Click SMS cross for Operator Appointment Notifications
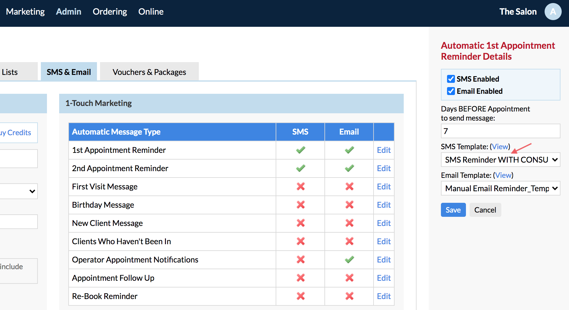The width and height of the screenshot is (569, 310). (x=301, y=259)
